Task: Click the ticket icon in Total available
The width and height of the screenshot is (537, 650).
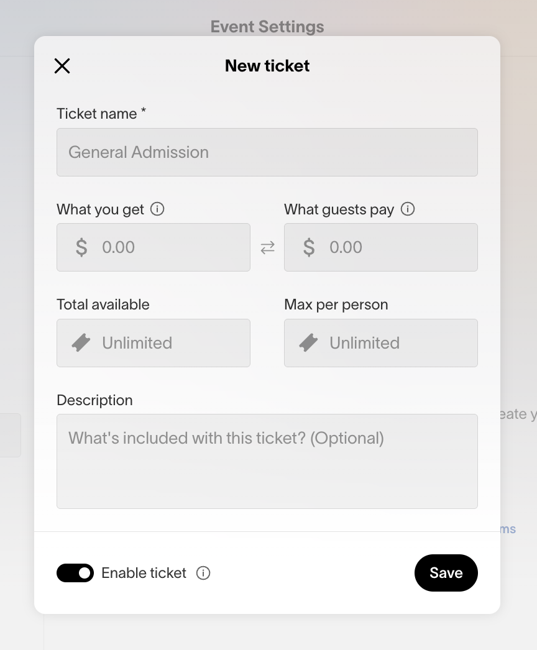Action: [x=81, y=343]
